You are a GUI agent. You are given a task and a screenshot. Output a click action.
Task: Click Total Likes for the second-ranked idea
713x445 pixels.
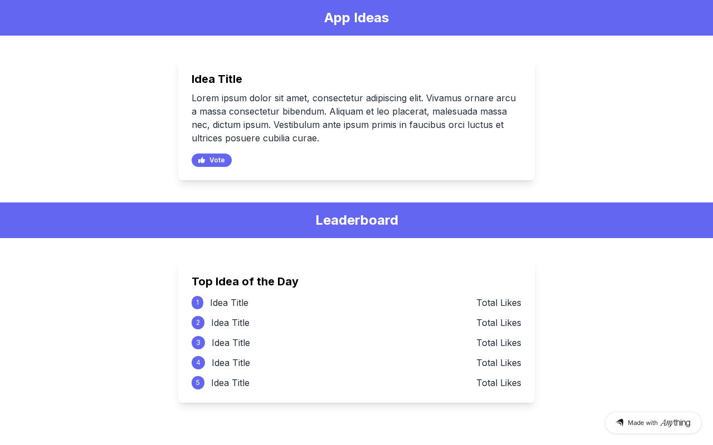click(499, 323)
